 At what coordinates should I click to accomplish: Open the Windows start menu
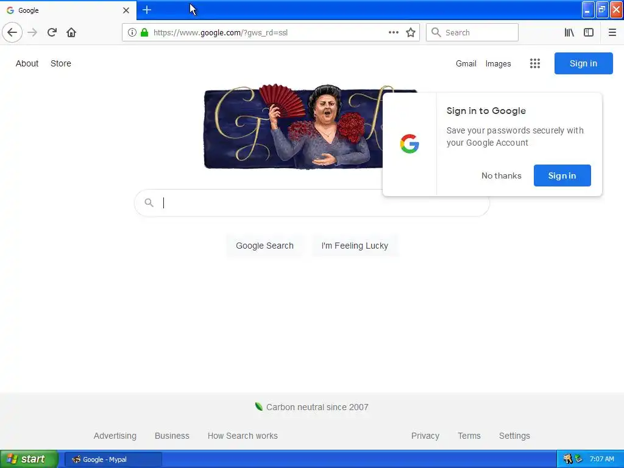click(x=29, y=459)
